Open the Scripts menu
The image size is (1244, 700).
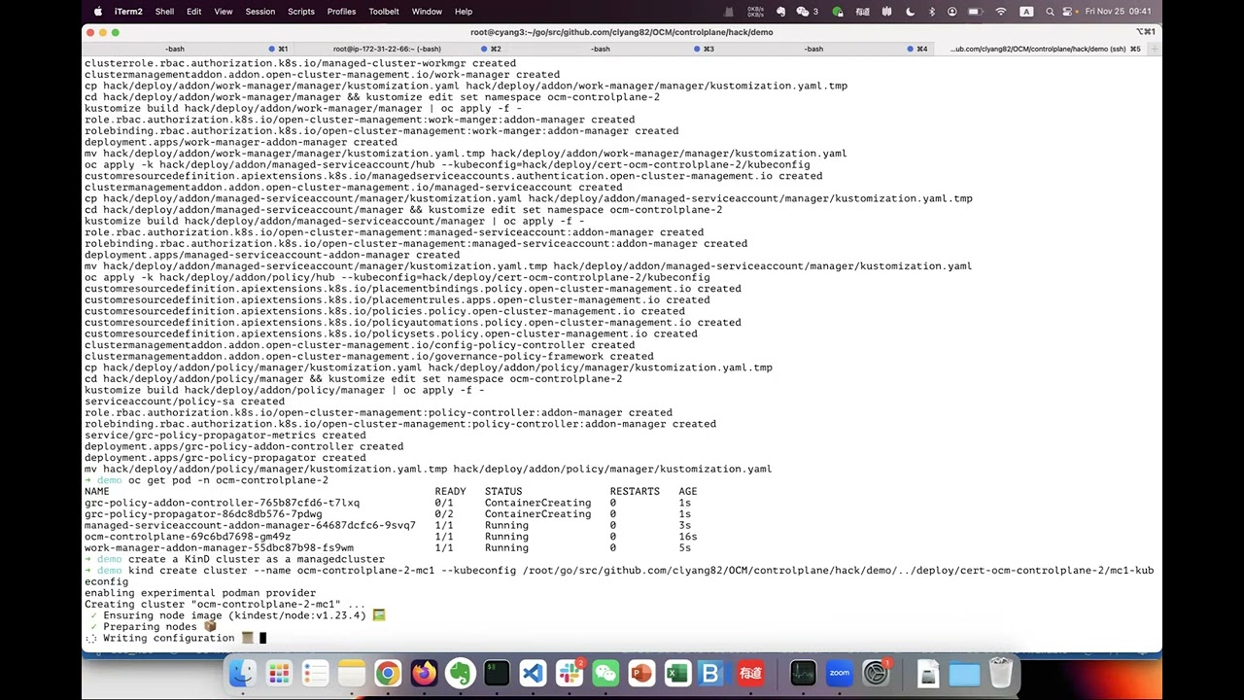pyautogui.click(x=301, y=12)
